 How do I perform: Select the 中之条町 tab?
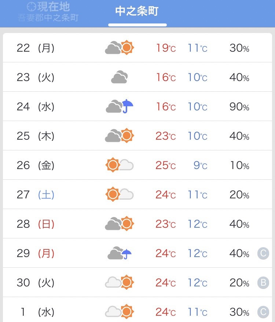137,11
